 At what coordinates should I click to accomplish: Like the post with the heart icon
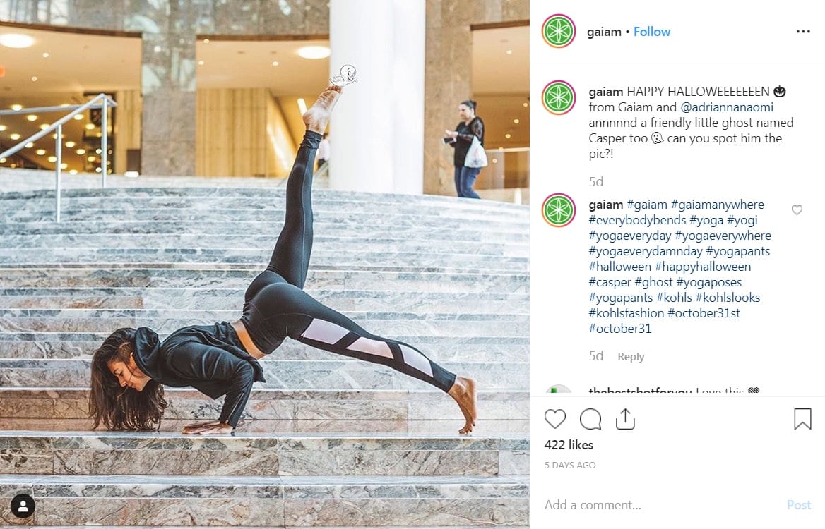tap(554, 419)
